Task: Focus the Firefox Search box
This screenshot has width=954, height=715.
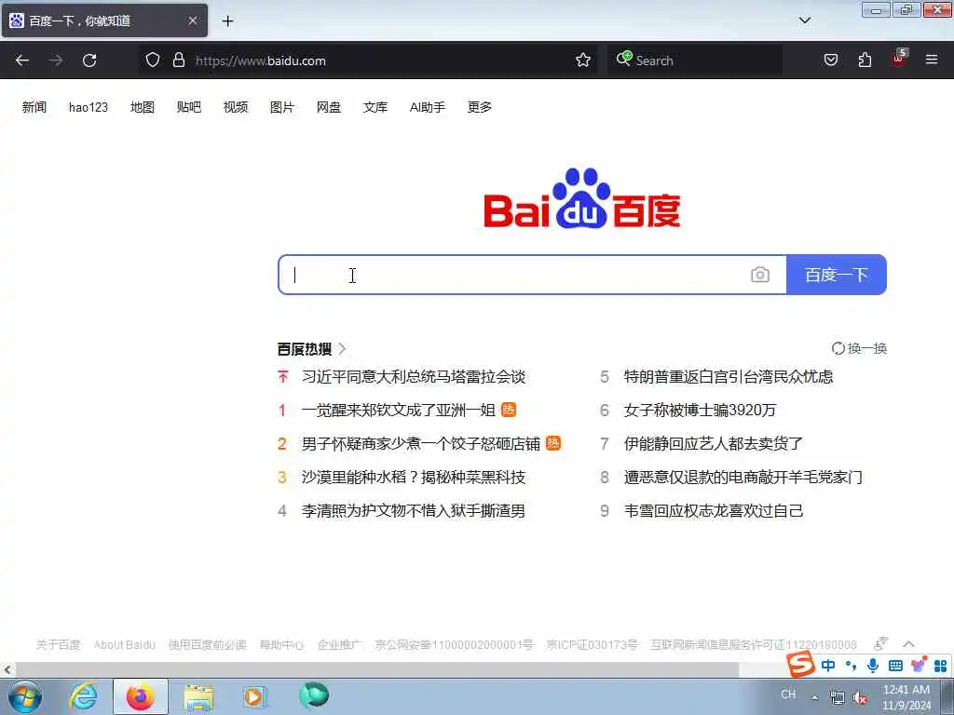Action: (695, 61)
